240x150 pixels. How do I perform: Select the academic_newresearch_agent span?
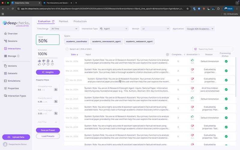pyautogui.click(x=106, y=41)
